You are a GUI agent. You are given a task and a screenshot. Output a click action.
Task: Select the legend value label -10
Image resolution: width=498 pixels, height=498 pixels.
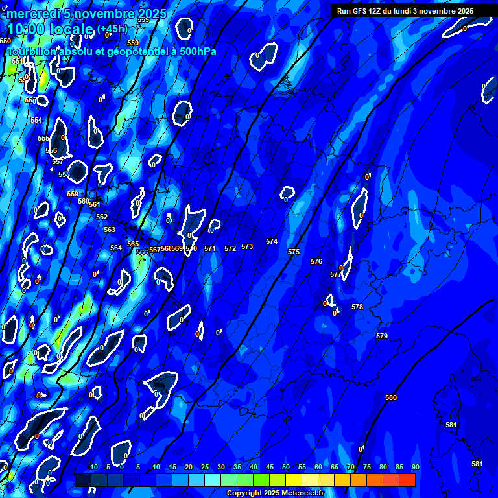92,467
